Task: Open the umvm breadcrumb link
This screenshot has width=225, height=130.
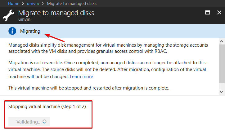Action: pyautogui.click(x=33, y=3)
